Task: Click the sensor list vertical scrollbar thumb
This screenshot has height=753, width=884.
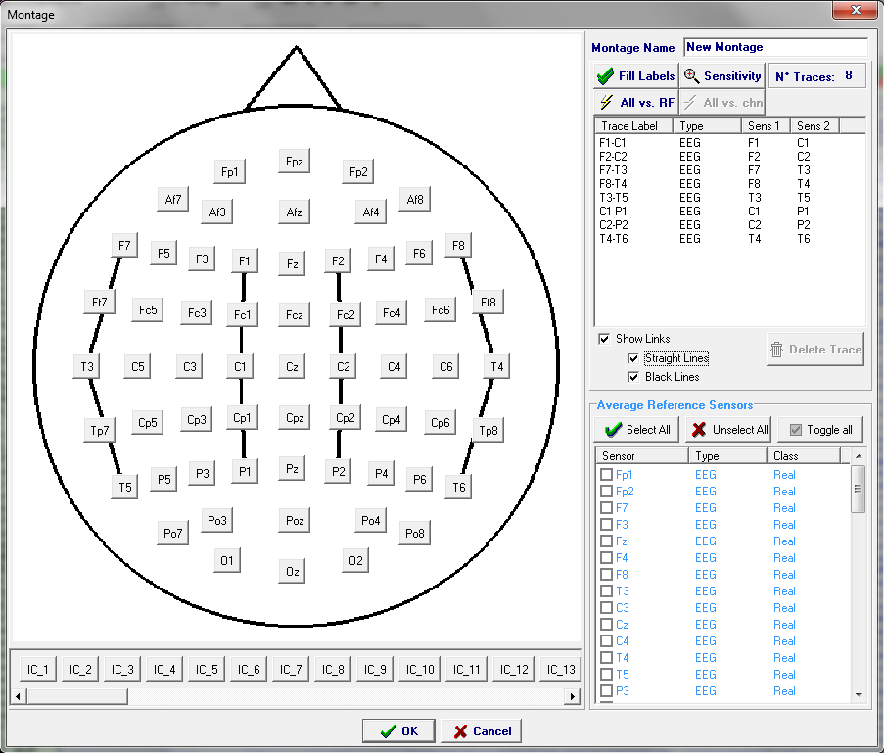Action: coord(859,489)
